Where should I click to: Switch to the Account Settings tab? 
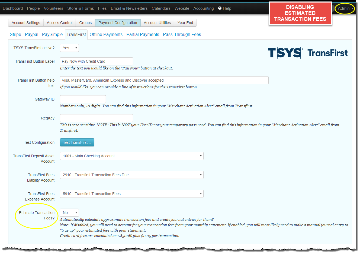tap(26, 23)
